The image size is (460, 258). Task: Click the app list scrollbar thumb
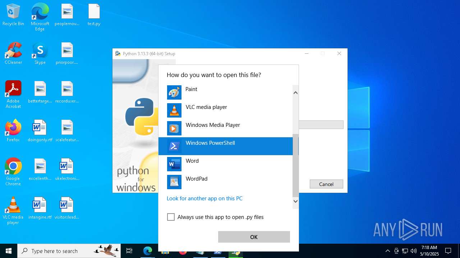point(296,166)
